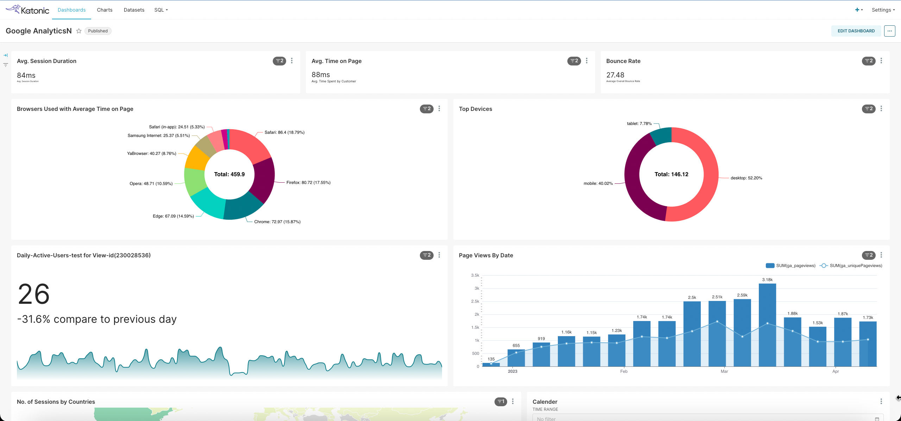Toggle the SUM(ga_pageviews) legend series
Screen dimensions: 901x421
click(790, 266)
